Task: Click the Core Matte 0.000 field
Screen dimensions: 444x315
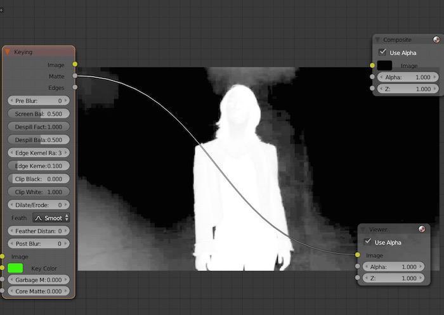Action: pyautogui.click(x=39, y=291)
